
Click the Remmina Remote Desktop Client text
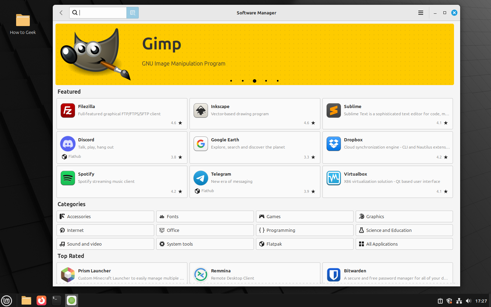[x=233, y=278]
